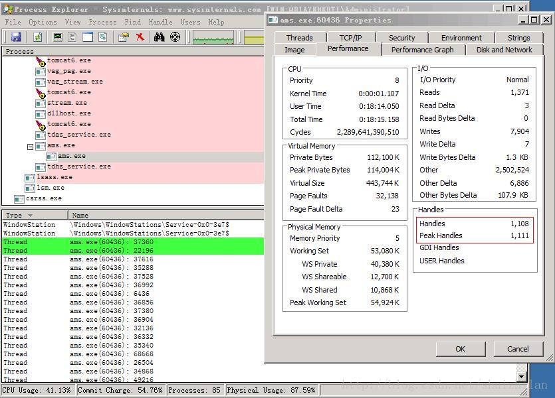Select vag_stream.exe process icon
Viewport: 555px width, 398px height.
click(x=41, y=82)
